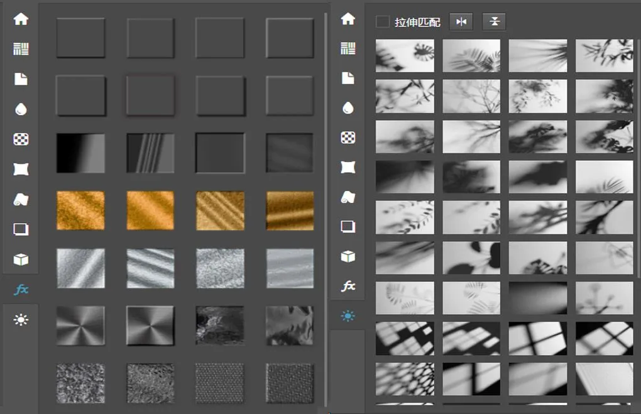Select the fx styles icon in the shadow overlays sidebar
The image size is (641, 414).
point(348,286)
